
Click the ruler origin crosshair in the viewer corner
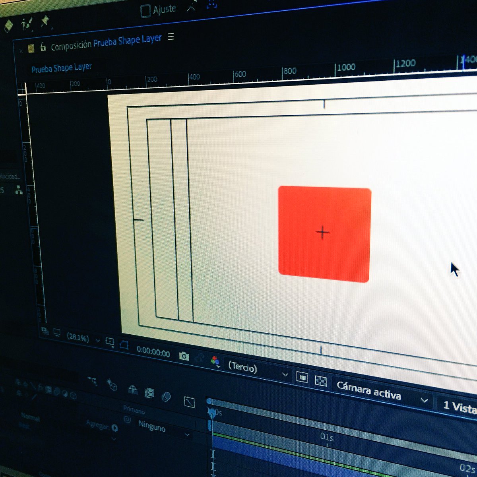tap(23, 89)
